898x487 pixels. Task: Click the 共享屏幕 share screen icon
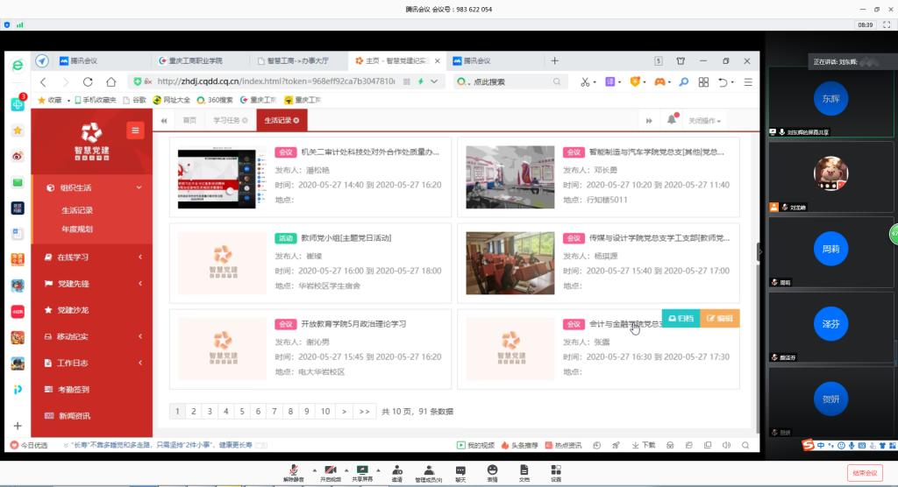[362, 470]
